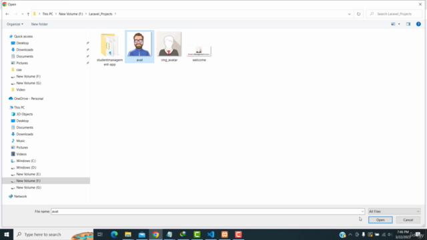This screenshot has width=427, height=240.
Task: Open Windows (C:) drive
Action: [26, 161]
